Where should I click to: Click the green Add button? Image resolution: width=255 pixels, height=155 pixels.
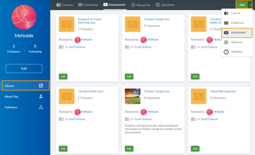tap(242, 5)
